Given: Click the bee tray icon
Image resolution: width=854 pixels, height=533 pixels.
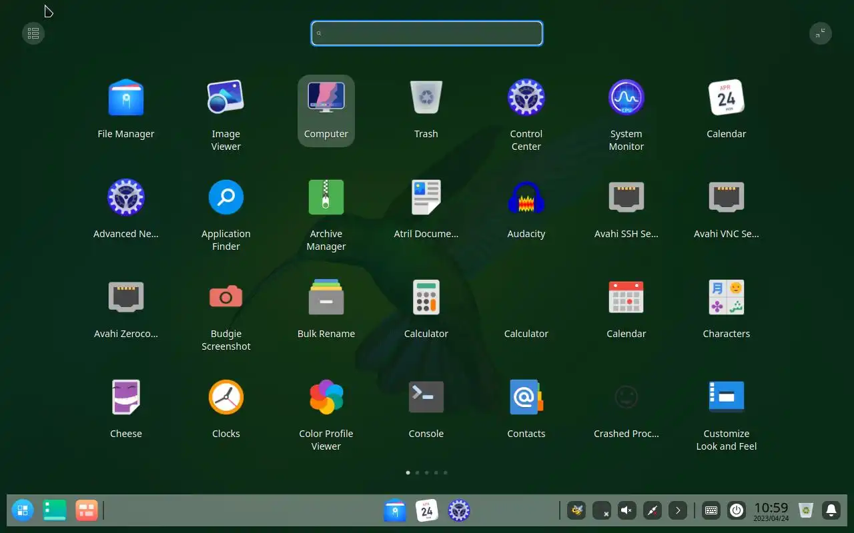Looking at the screenshot, I should pyautogui.click(x=576, y=511).
